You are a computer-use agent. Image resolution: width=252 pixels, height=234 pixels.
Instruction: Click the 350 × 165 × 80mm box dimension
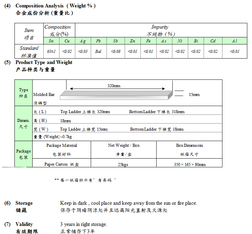point(190,164)
